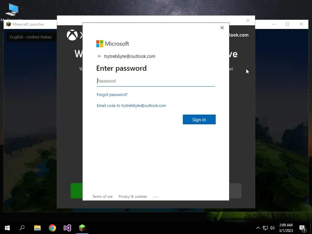
Task: Click the gray button in Xbox overlay
Action: pos(235,191)
